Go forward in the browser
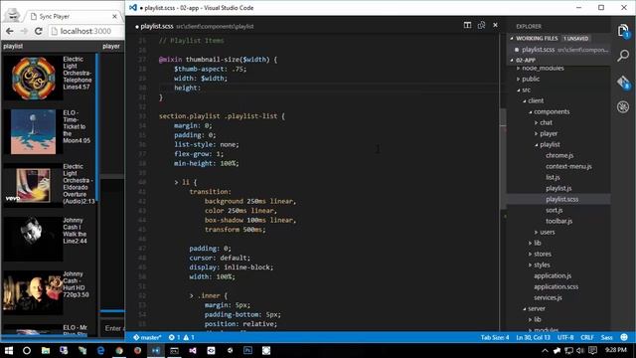This screenshot has height=358, width=636. coord(24,31)
